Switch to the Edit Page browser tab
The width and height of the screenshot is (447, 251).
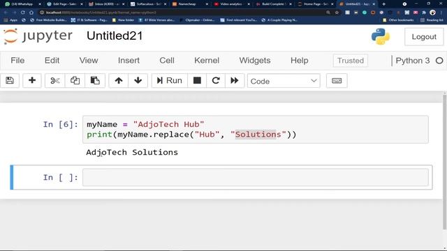click(x=64, y=4)
